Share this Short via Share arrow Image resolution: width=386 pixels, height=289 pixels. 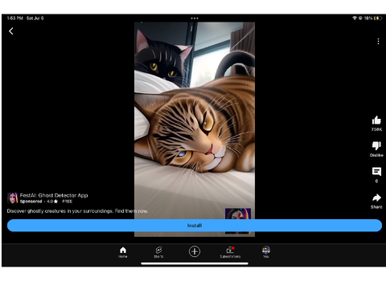click(376, 197)
